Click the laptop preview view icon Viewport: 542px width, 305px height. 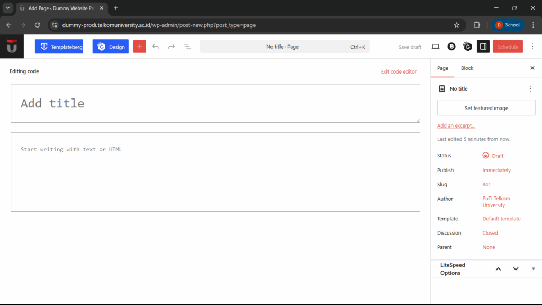click(436, 47)
